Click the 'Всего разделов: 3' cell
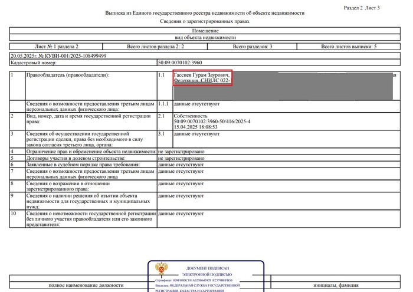The image size is (413, 292). 252,46
